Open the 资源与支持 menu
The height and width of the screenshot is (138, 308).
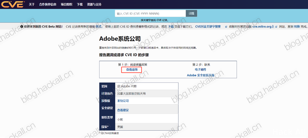tap(94, 4)
